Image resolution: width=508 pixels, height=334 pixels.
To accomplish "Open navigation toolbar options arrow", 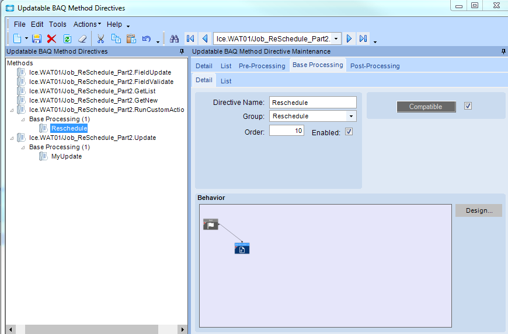I will click(375, 41).
